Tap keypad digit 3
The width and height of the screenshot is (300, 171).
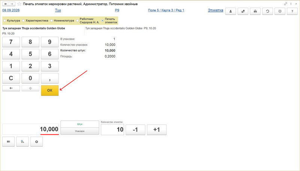pyautogui.click(x=50, y=66)
